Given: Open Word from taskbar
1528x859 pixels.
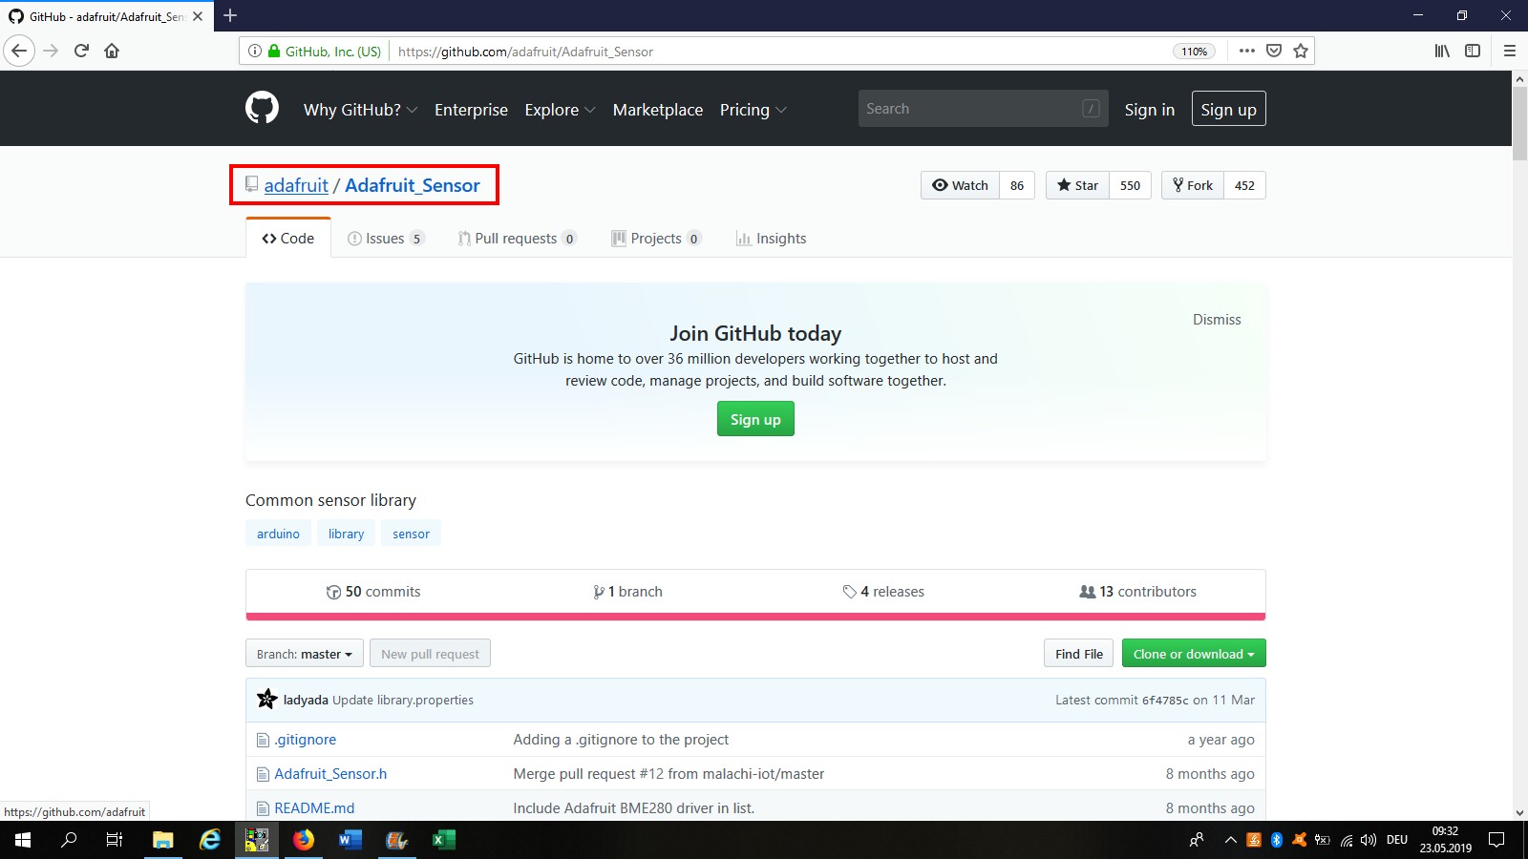Looking at the screenshot, I should [350, 840].
